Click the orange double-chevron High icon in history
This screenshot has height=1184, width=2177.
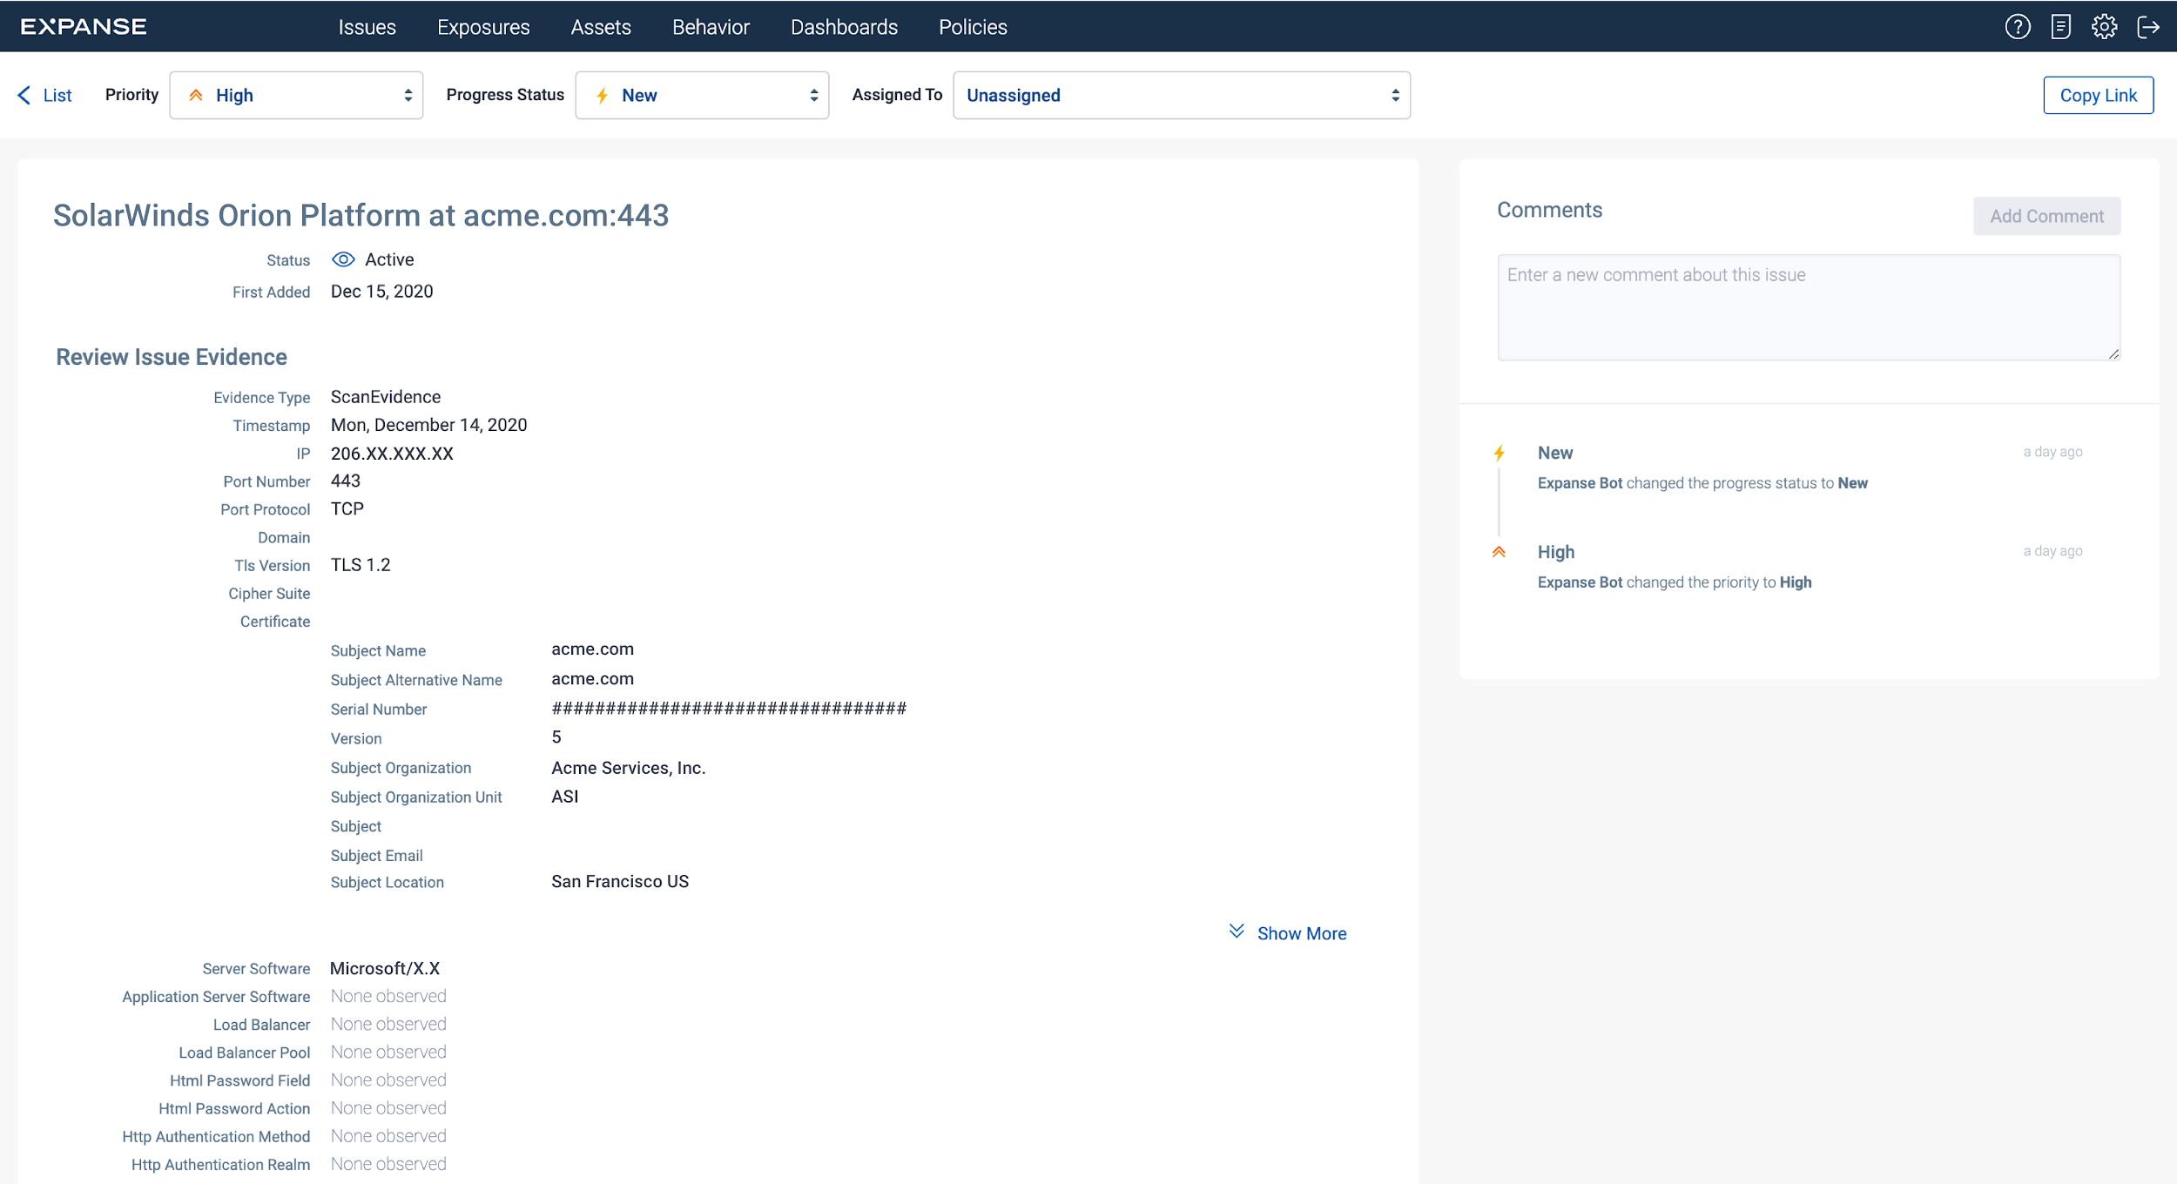coord(1499,552)
